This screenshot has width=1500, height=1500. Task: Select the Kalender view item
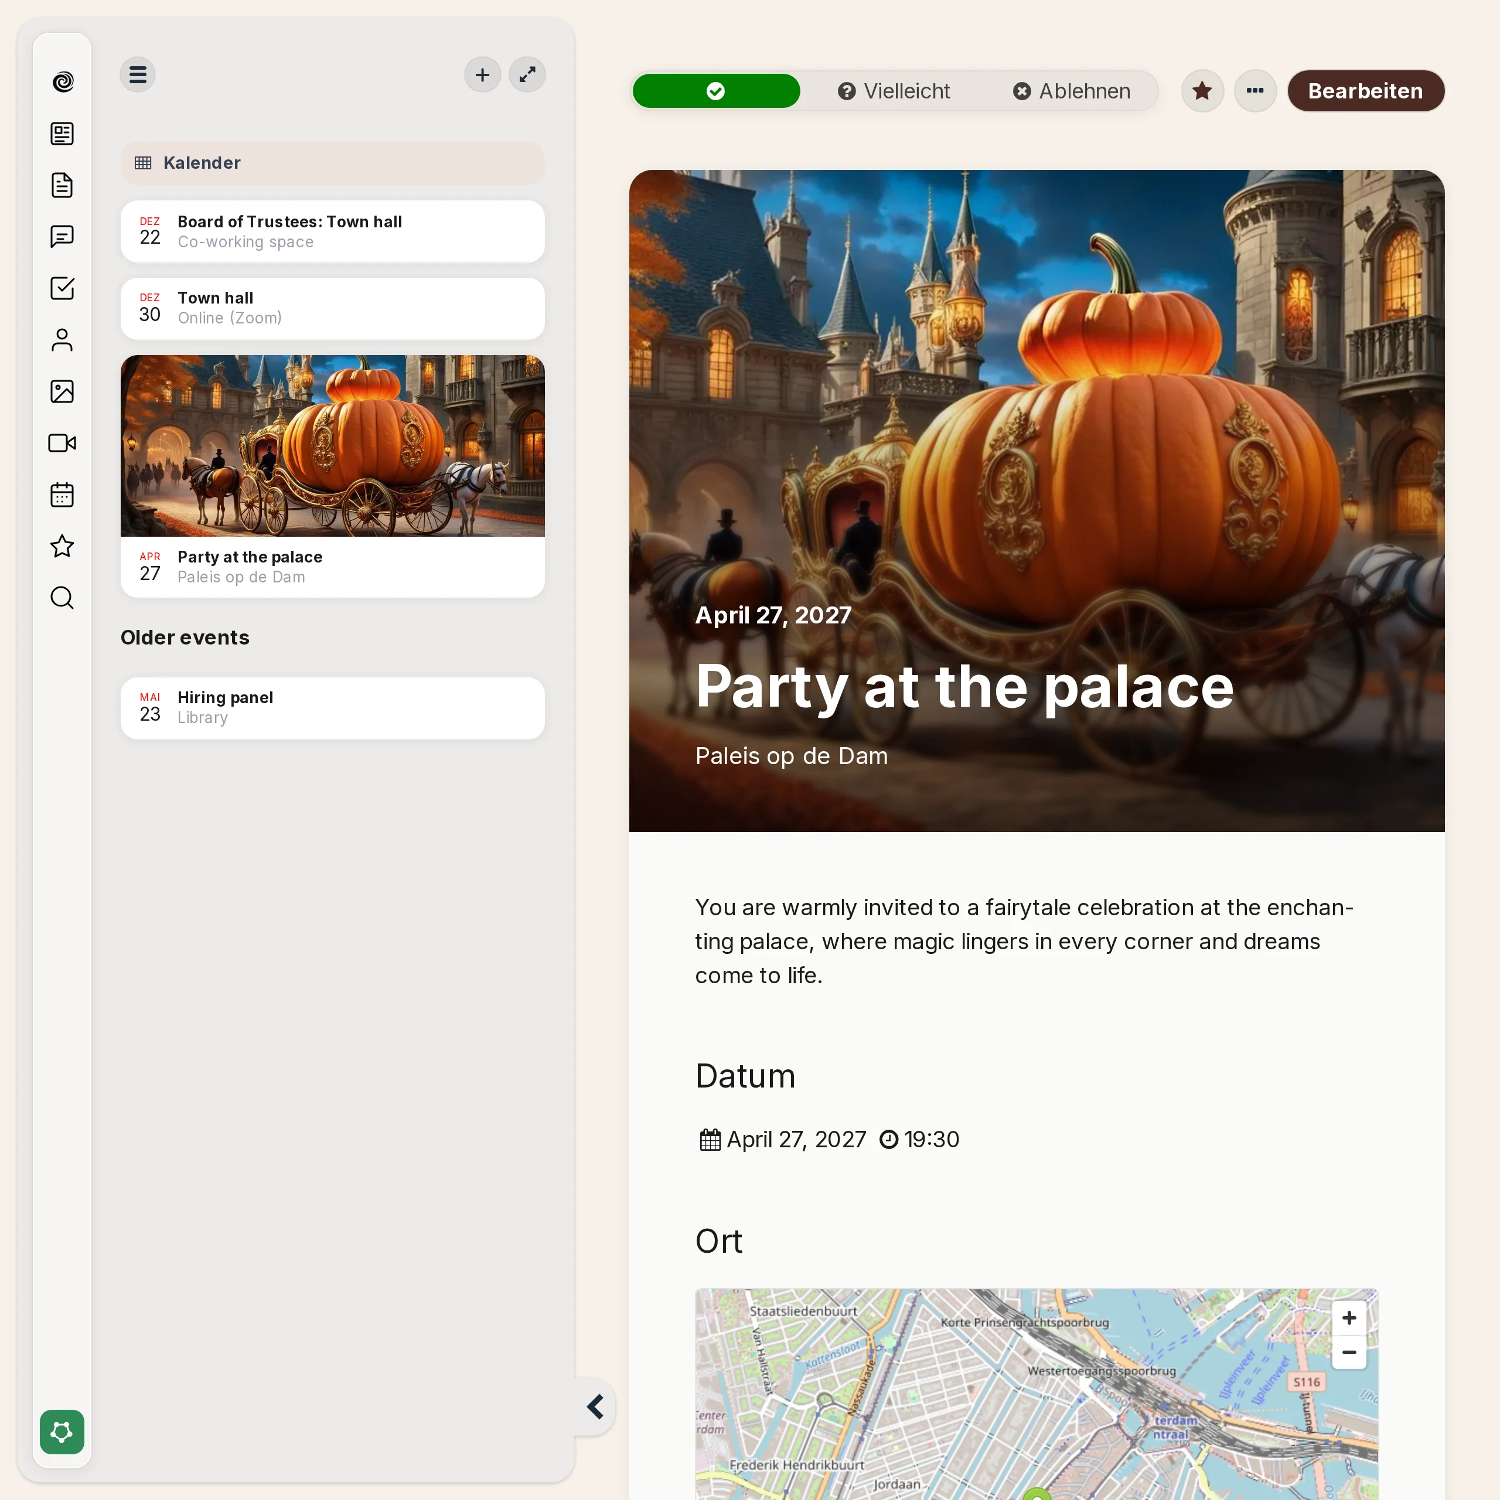pos(332,163)
